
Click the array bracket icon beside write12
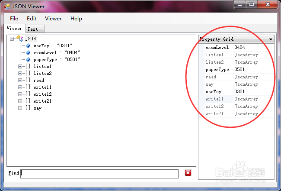point(28,94)
